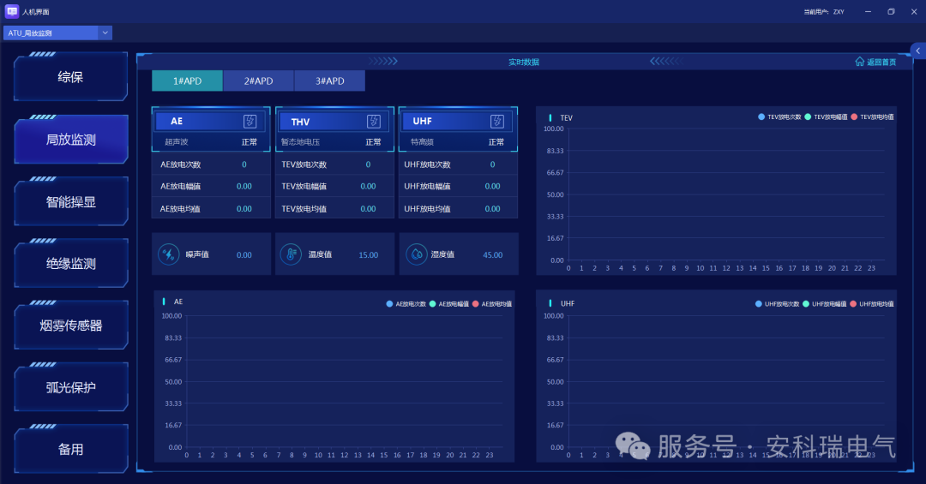Toggle TEV放电均值 legend in TEV chart
This screenshot has width=926, height=484.
(872, 117)
